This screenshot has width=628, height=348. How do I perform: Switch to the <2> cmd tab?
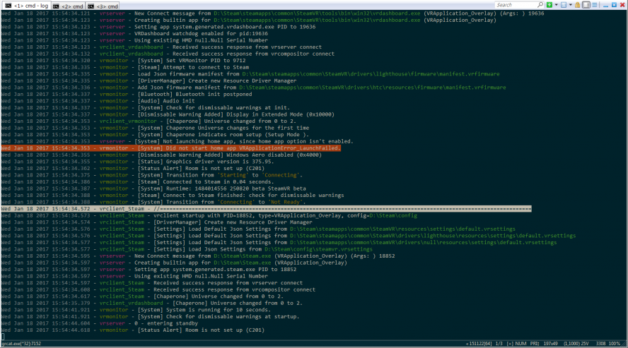click(x=72, y=6)
